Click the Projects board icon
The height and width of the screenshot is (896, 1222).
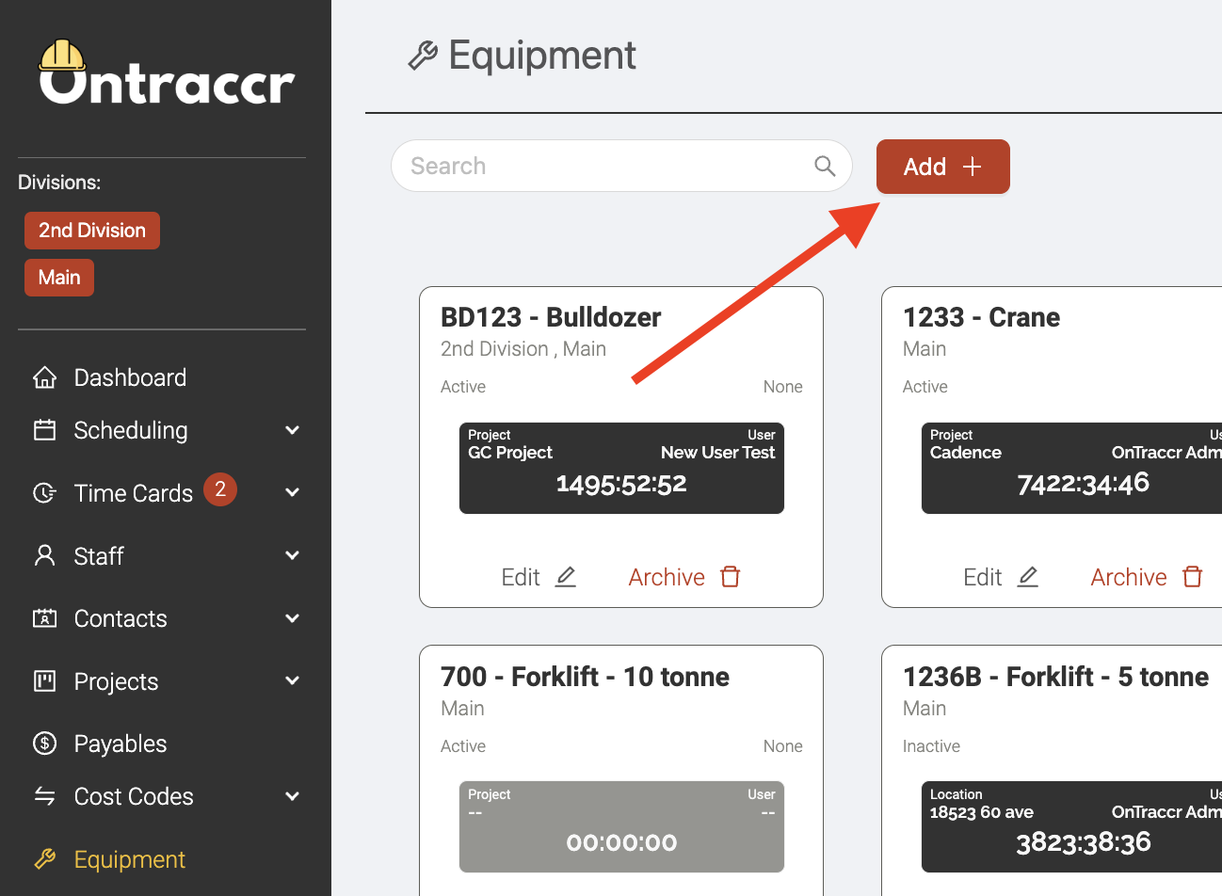[x=44, y=680]
